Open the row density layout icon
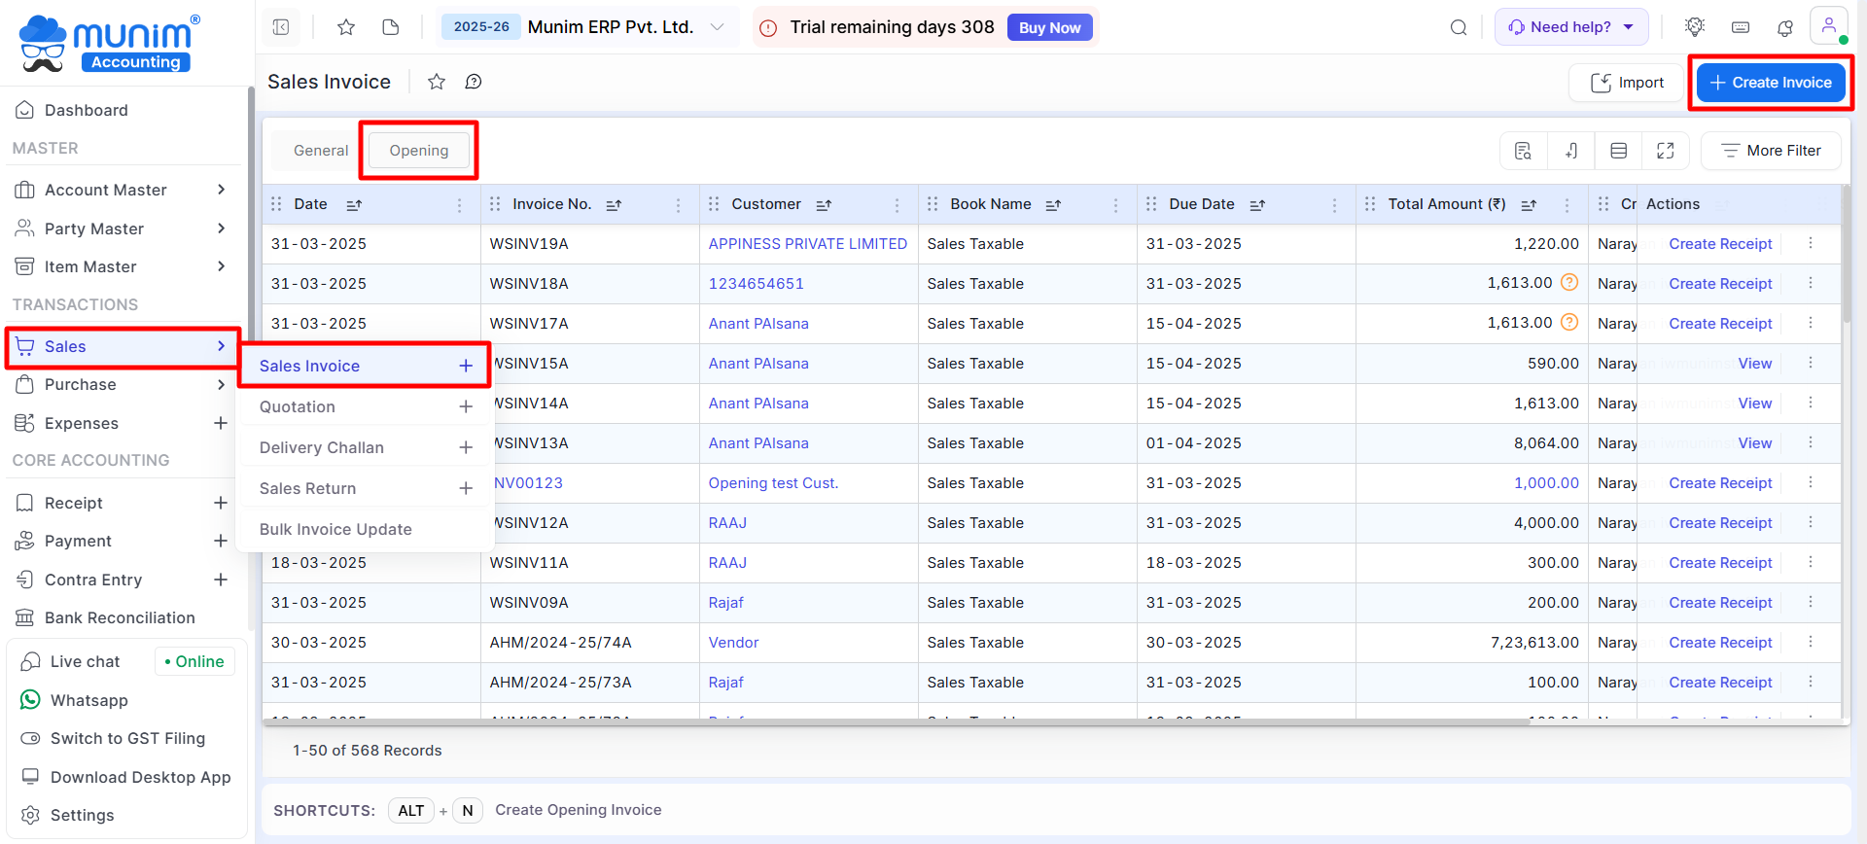 [x=1618, y=151]
